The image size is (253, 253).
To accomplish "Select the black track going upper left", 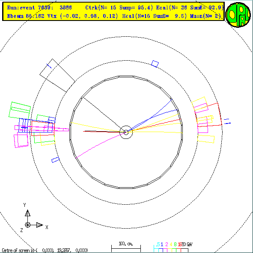I will tap(104, 115).
